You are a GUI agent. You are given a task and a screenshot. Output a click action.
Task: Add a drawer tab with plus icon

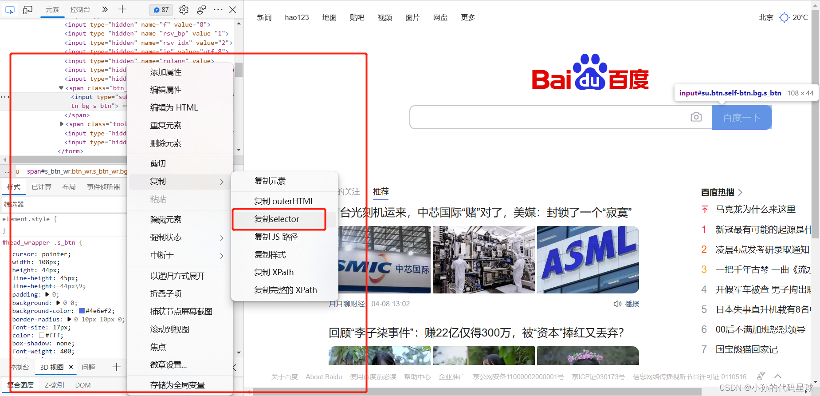(x=117, y=367)
